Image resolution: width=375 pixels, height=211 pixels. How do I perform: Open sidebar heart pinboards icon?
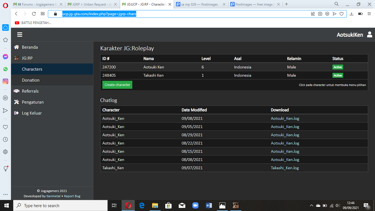point(5,127)
